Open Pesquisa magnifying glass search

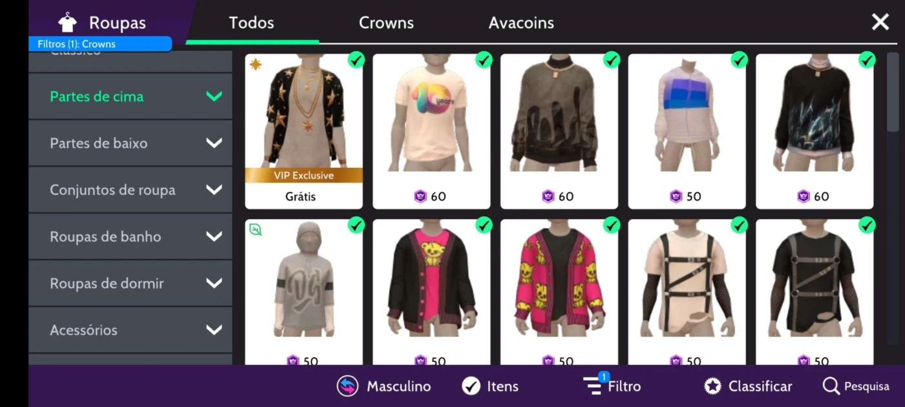tap(831, 386)
